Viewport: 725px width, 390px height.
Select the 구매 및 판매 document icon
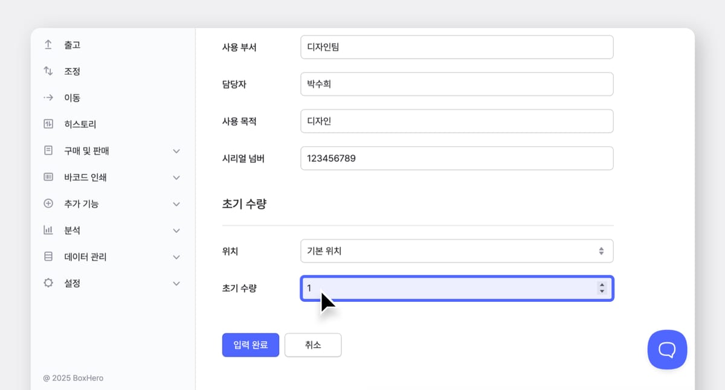48,150
